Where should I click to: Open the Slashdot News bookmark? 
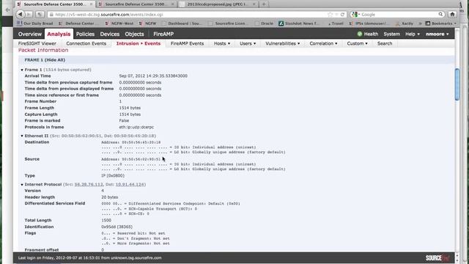298,23
